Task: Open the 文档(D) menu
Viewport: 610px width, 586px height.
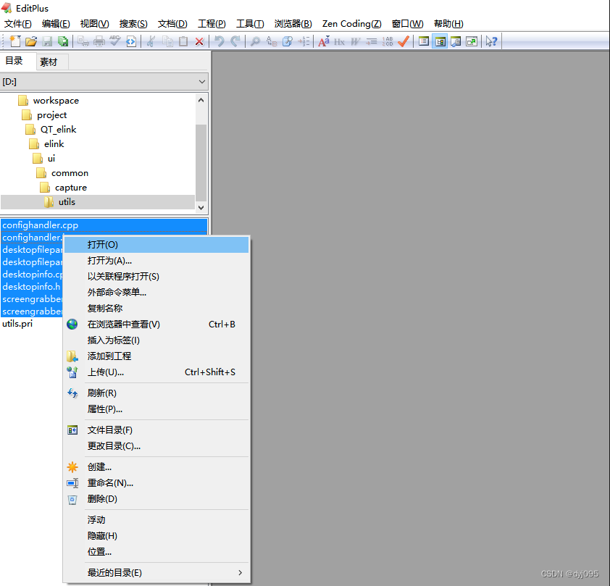Action: (172, 24)
